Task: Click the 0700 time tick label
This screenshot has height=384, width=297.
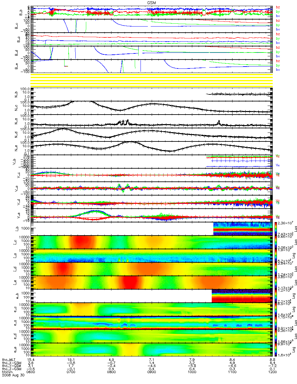Action: click(x=71, y=372)
